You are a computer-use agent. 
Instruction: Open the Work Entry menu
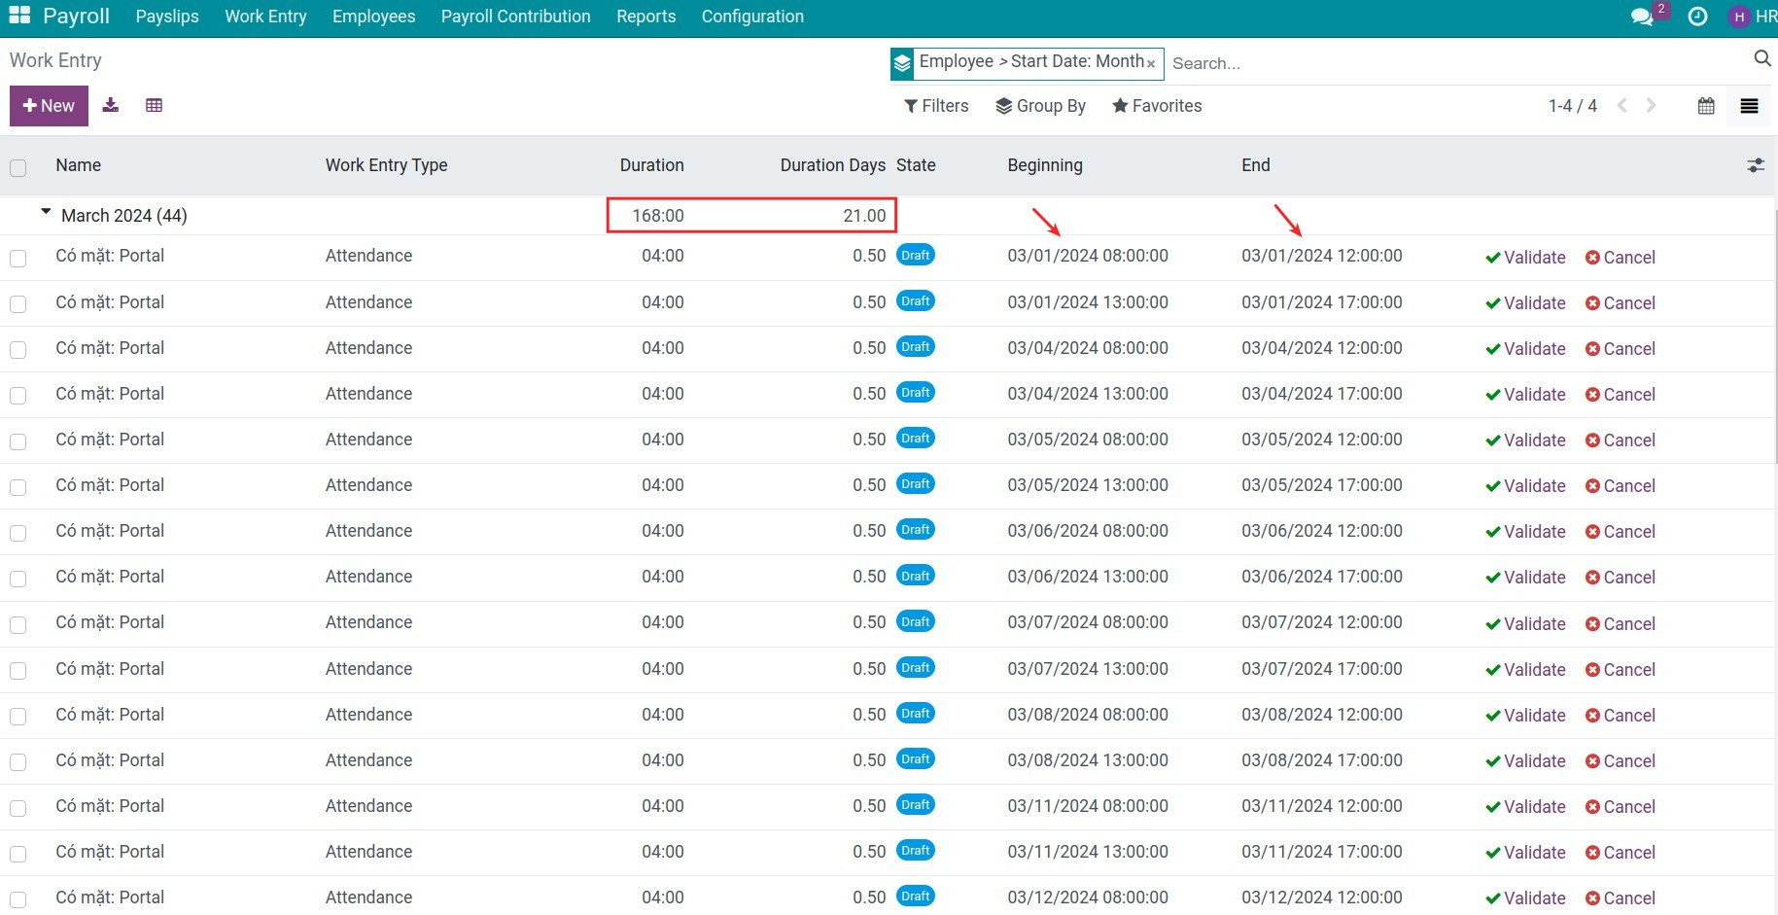[265, 17]
